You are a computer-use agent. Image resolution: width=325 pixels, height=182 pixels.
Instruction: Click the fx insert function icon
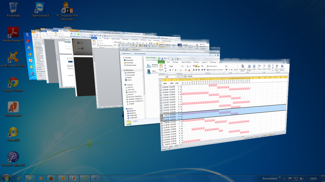click(x=185, y=76)
